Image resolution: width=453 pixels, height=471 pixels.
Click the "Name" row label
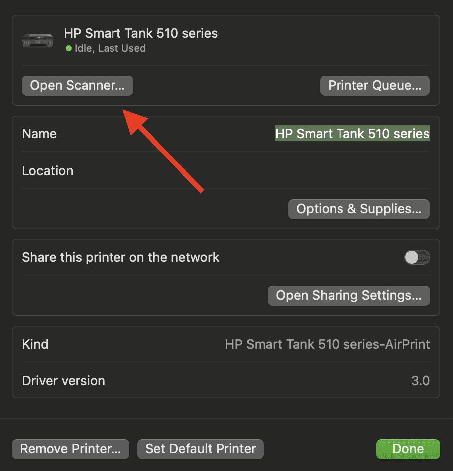(x=39, y=134)
